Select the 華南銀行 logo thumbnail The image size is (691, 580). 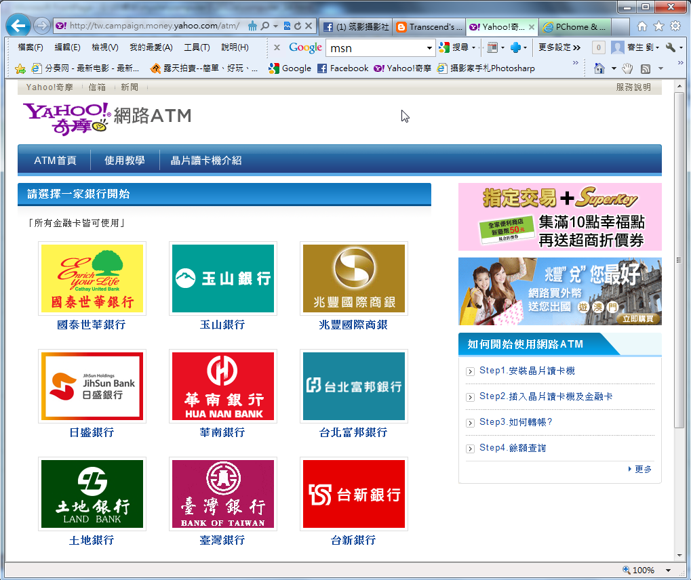223,386
